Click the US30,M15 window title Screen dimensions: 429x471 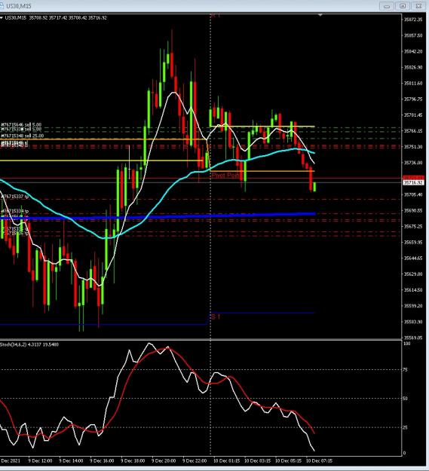[x=19, y=6]
